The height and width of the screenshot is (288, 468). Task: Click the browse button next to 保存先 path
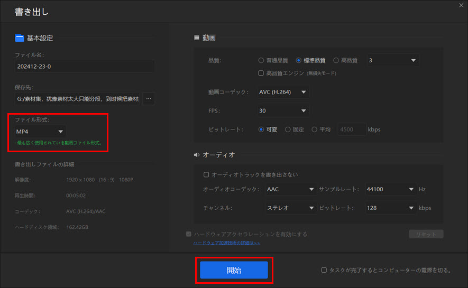(149, 98)
